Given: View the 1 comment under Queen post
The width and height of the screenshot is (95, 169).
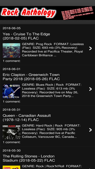Looking at the screenshot, I should (x=11, y=142).
